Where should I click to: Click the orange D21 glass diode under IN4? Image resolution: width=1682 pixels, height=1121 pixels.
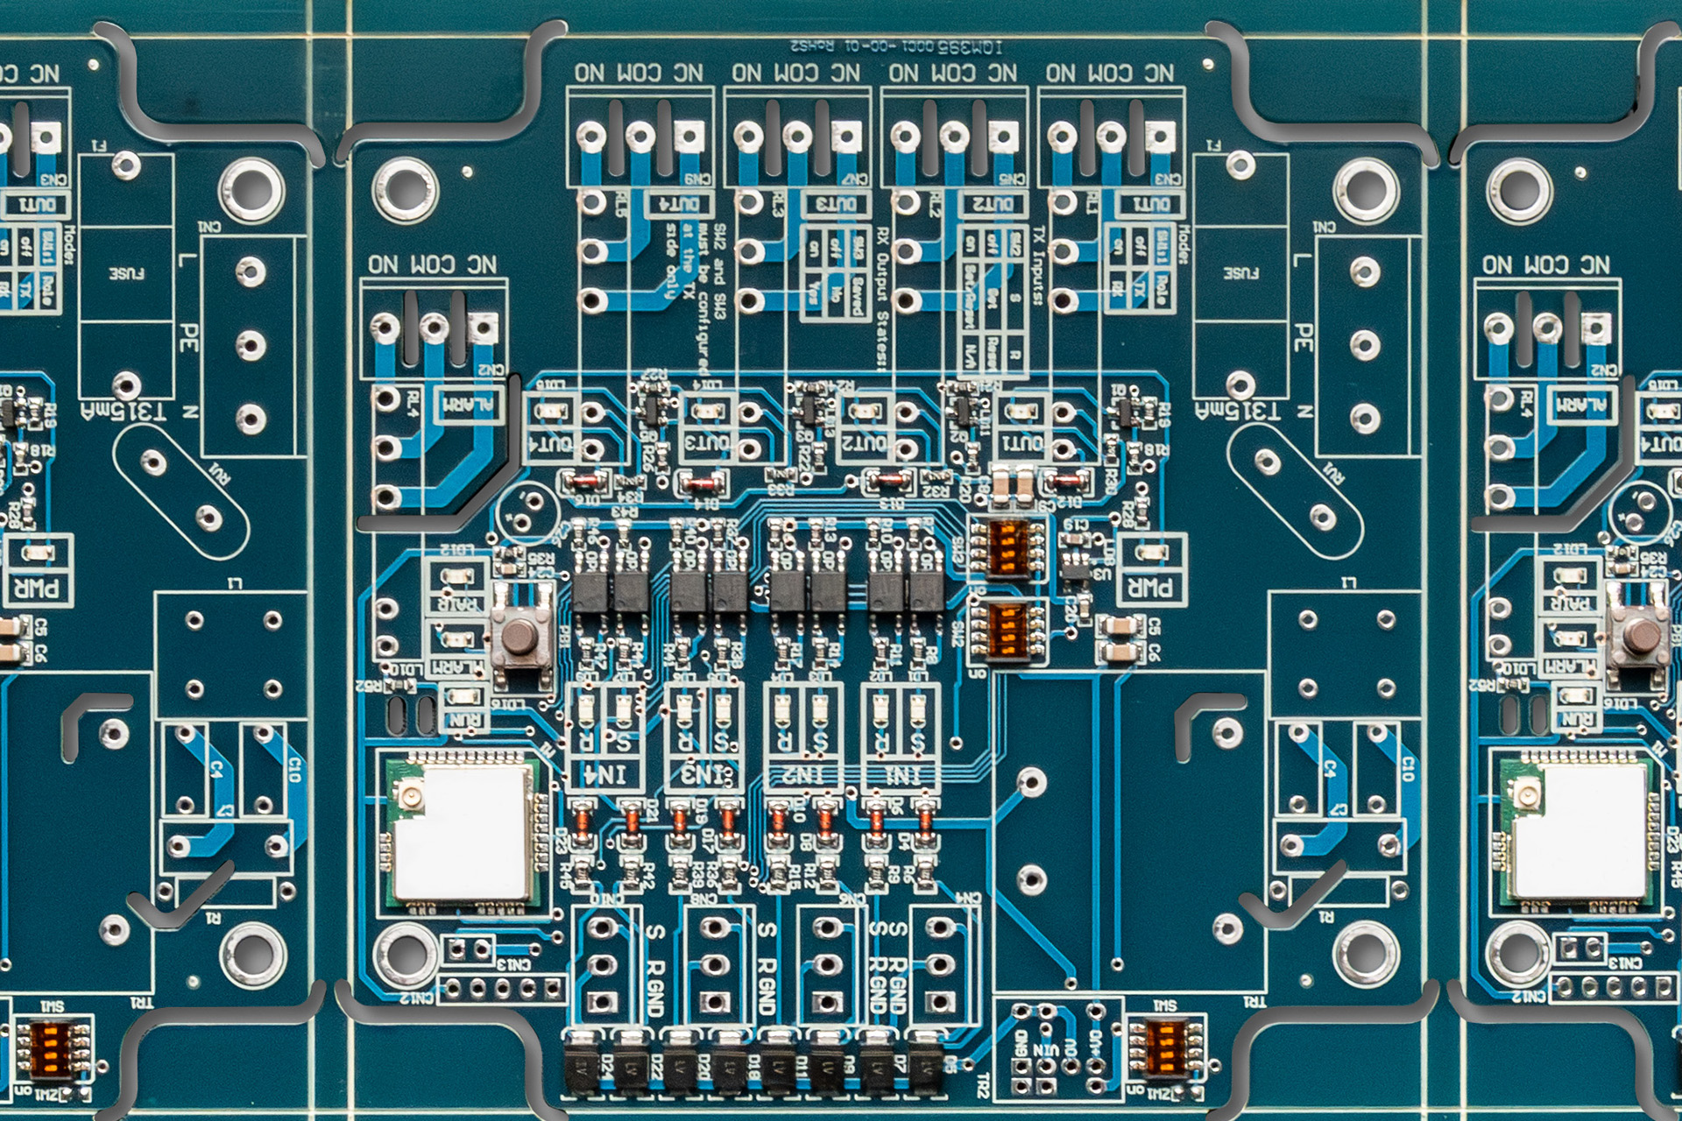pyautogui.click(x=631, y=821)
